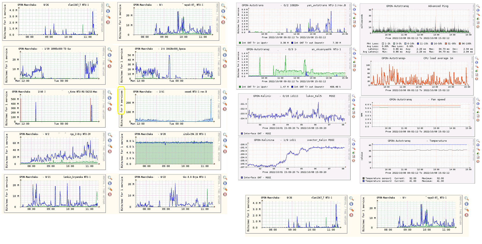Zoom the svector_Kalin RSSI graph
This screenshot has width=482, height=244.
354,140
